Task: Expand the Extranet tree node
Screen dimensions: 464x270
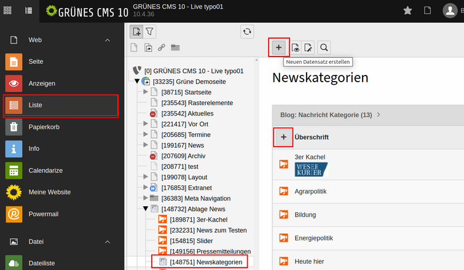Action: pos(146,188)
